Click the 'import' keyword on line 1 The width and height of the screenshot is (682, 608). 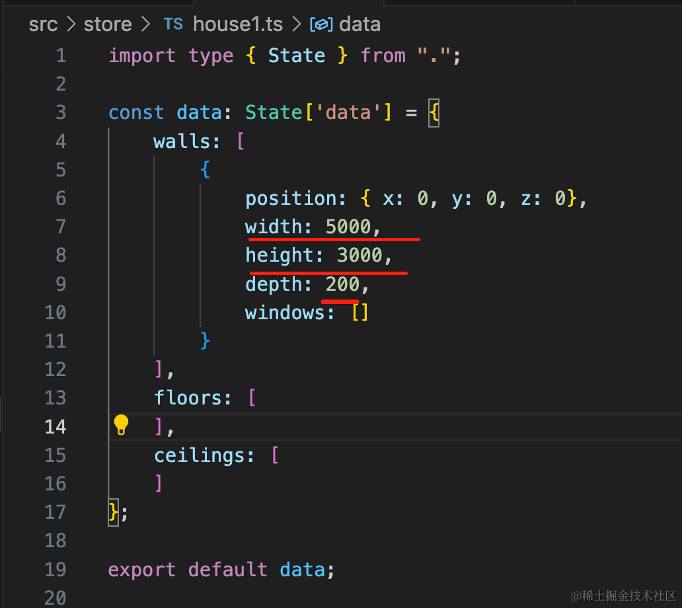point(142,56)
